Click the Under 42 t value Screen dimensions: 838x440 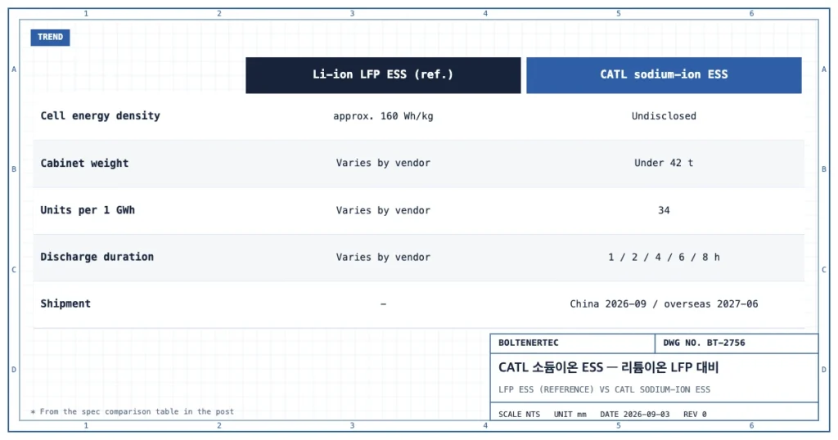pos(664,164)
